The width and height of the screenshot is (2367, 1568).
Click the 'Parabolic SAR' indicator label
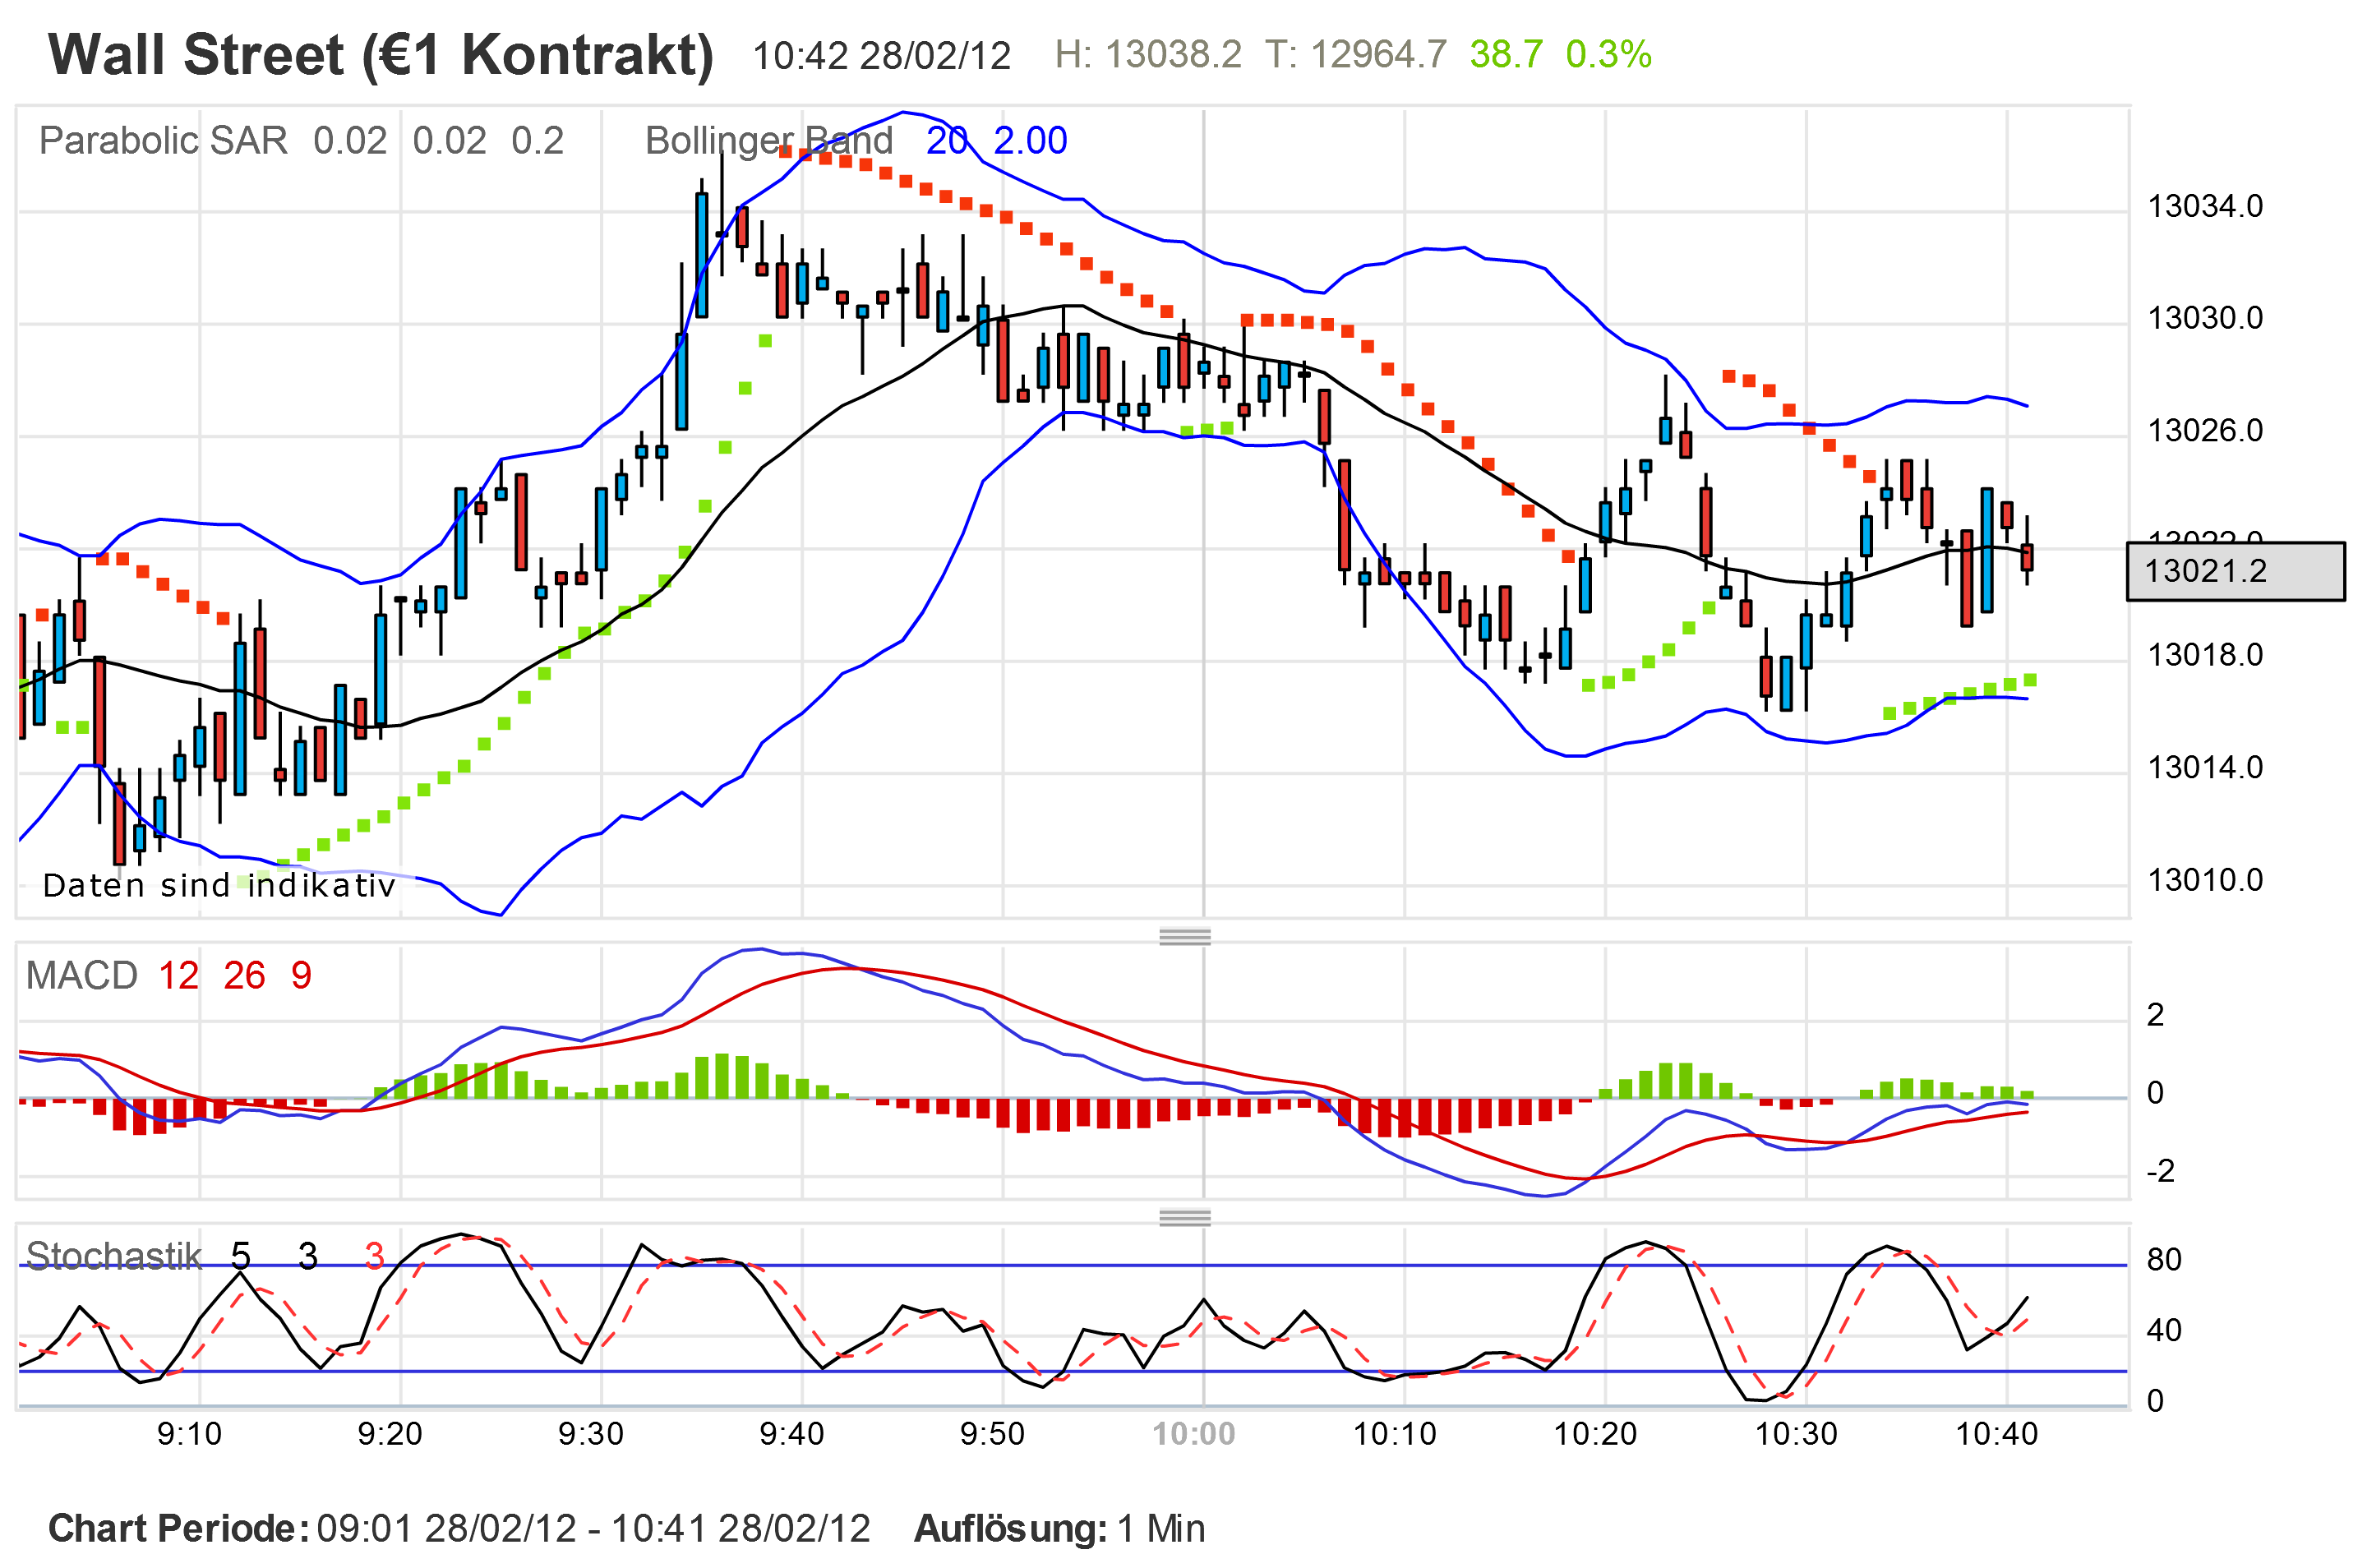pos(163,141)
